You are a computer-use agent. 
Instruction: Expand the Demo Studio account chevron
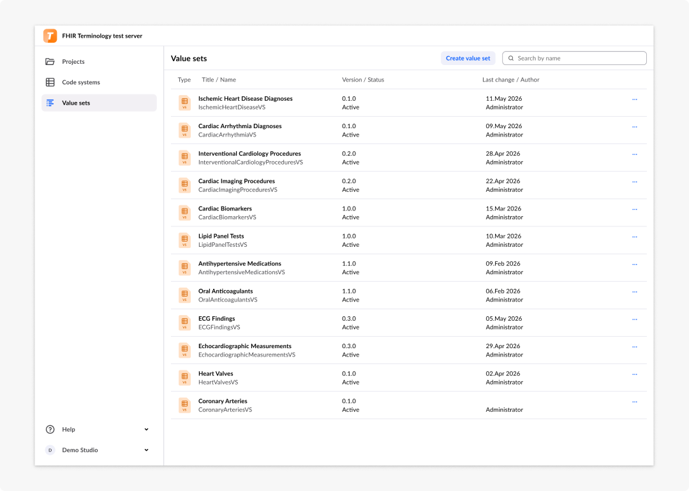(146, 450)
